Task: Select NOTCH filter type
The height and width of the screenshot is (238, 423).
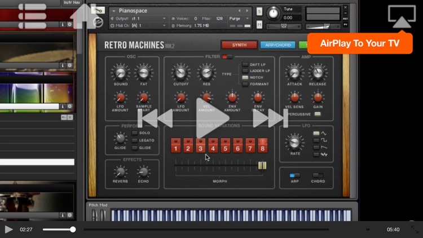Action: 245,77
